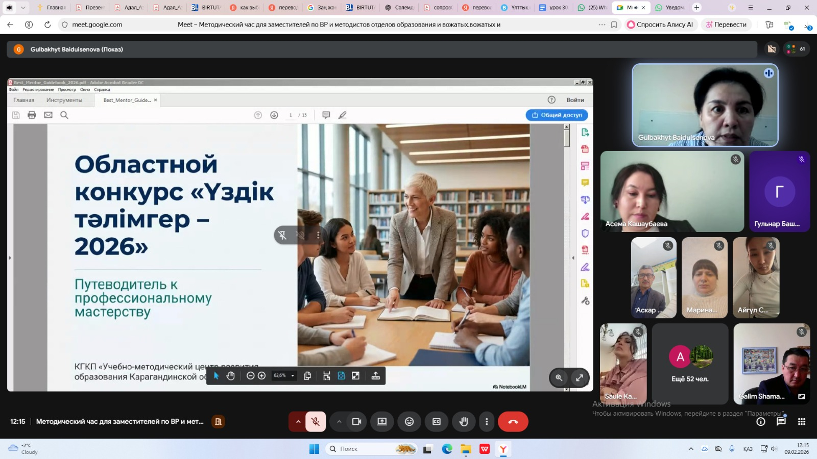Open the share screen (present now) button
The image size is (817, 459).
382,422
